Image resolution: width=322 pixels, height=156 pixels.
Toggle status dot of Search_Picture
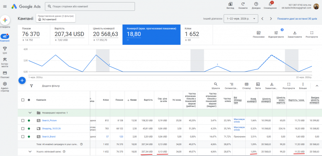29,120
